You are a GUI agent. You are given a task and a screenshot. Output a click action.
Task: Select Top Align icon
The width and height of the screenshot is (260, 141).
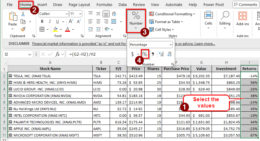[x=91, y=13]
